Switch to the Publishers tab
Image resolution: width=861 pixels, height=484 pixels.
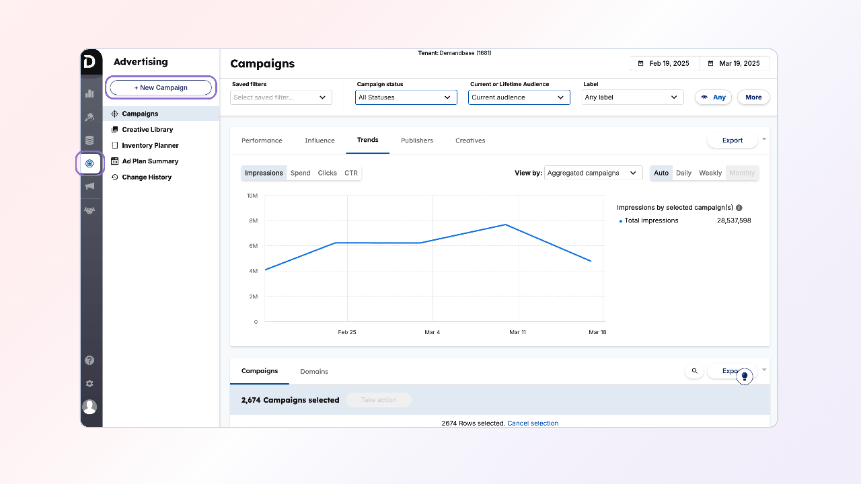pyautogui.click(x=417, y=140)
